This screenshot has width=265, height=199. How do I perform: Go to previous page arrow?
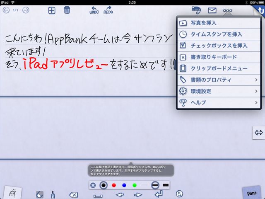[6, 10]
